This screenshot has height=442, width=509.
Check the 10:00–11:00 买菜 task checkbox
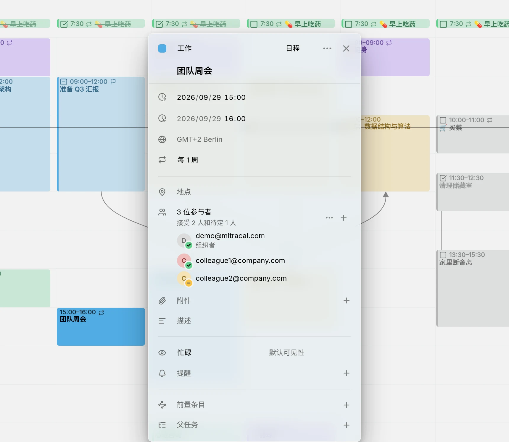pyautogui.click(x=443, y=120)
